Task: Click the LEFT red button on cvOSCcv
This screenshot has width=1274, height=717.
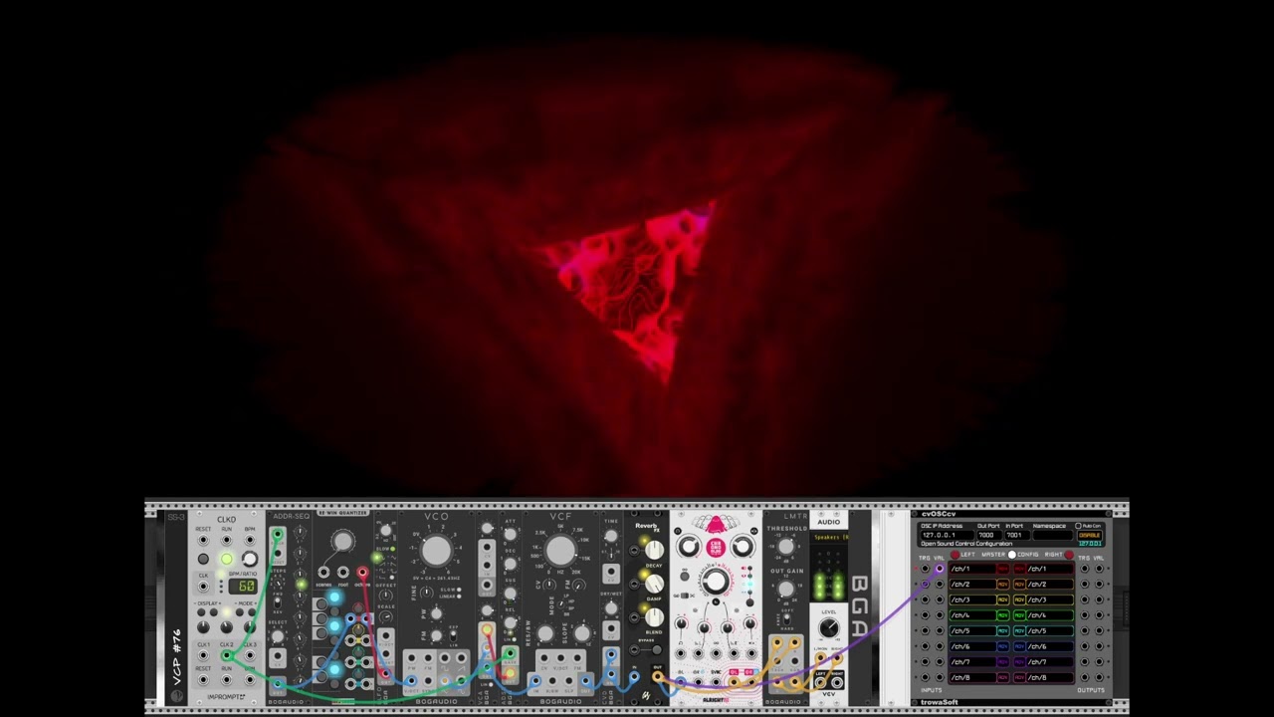Action: tap(955, 555)
